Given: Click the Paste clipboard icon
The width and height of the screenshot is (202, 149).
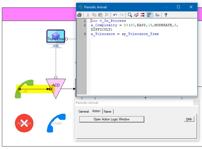Looking at the screenshot, I should pyautogui.click(x=100, y=15).
